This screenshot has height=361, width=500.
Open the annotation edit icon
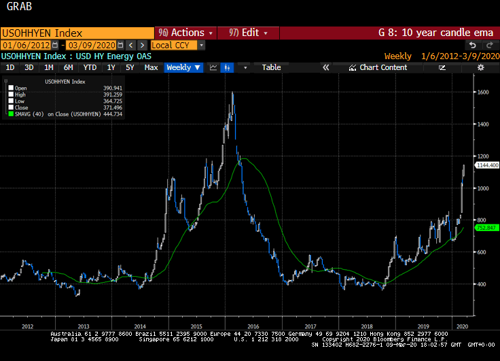click(x=442, y=68)
